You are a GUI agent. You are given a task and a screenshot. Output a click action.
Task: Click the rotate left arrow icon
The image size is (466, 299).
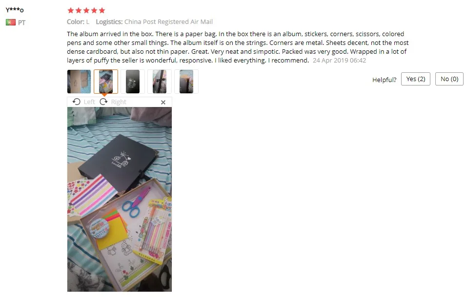click(77, 102)
